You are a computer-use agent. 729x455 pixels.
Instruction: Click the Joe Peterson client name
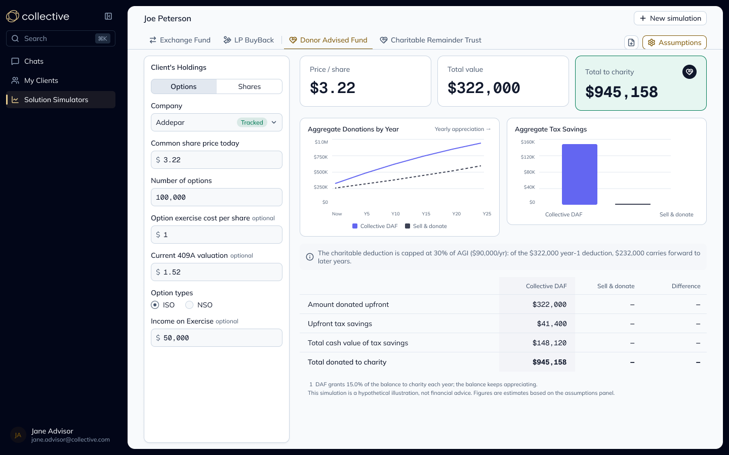[168, 18]
